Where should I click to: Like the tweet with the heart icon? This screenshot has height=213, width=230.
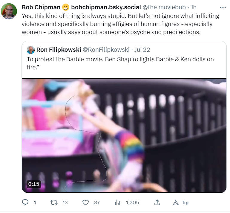85,203
